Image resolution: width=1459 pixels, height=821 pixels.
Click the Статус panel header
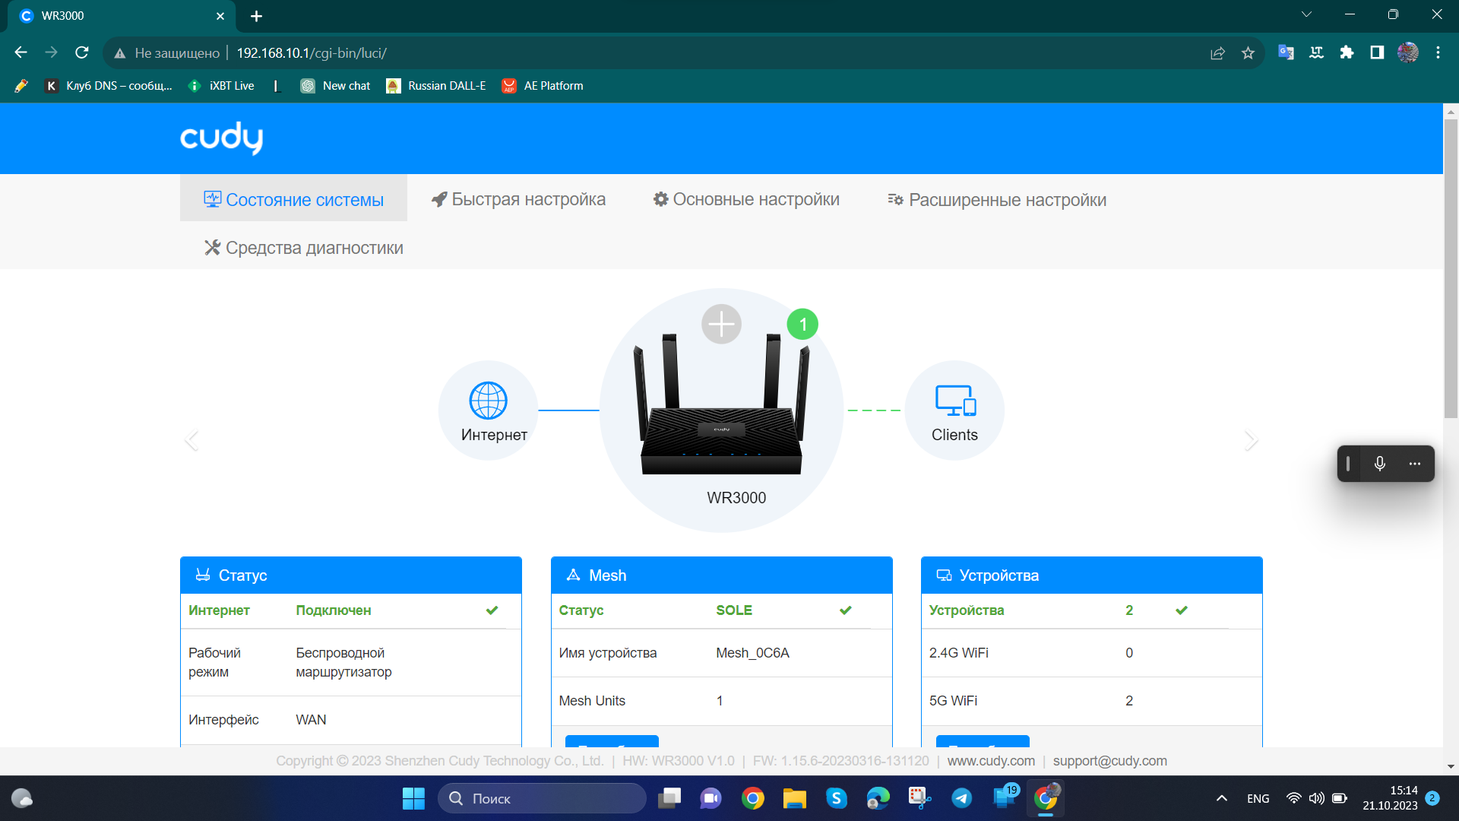tap(351, 575)
